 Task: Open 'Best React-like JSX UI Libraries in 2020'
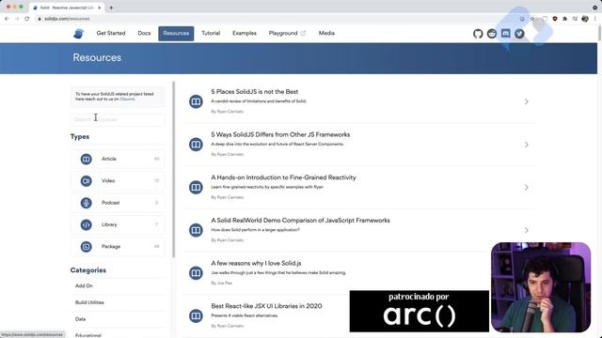[266, 306]
